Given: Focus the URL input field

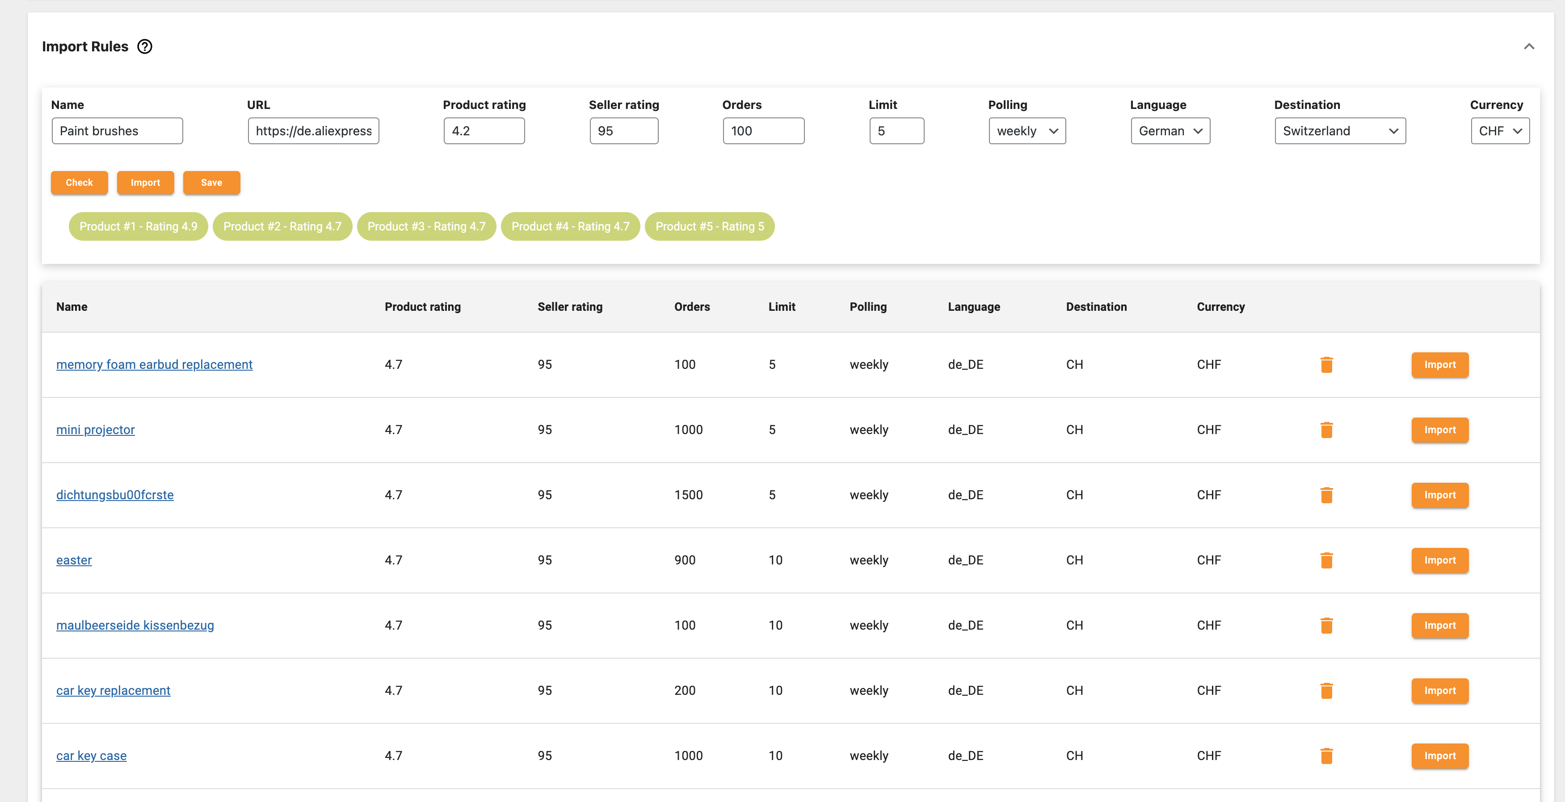Looking at the screenshot, I should click(313, 131).
